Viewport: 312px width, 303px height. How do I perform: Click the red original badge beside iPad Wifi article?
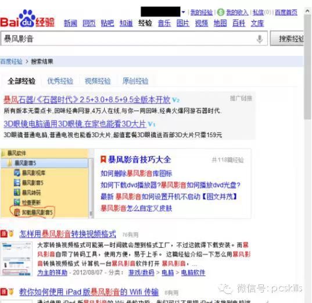[x=3, y=292]
